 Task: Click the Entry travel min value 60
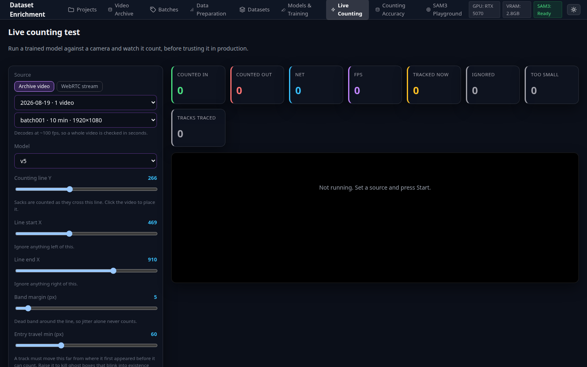point(154,334)
